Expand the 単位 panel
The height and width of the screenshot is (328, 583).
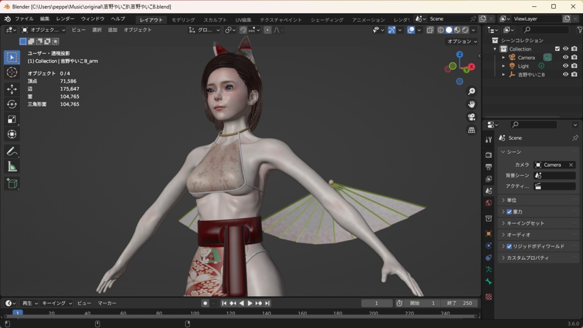[539, 200]
